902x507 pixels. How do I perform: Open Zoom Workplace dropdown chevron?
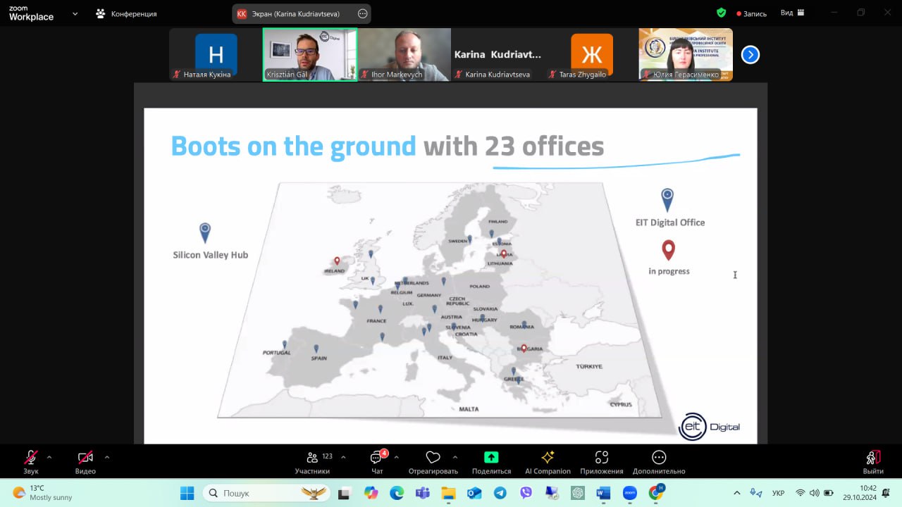pyautogui.click(x=75, y=13)
